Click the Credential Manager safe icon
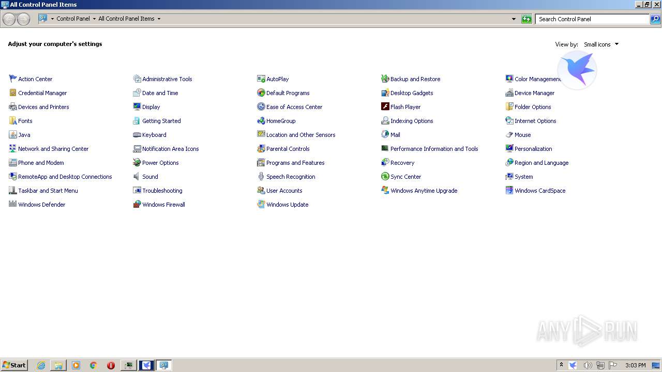 13,93
